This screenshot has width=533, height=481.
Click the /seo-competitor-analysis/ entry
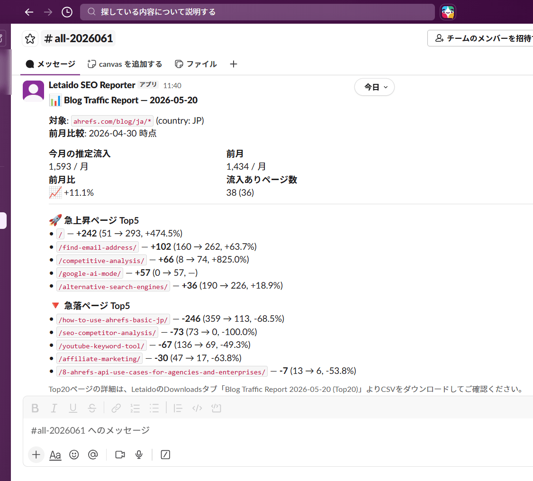point(108,333)
